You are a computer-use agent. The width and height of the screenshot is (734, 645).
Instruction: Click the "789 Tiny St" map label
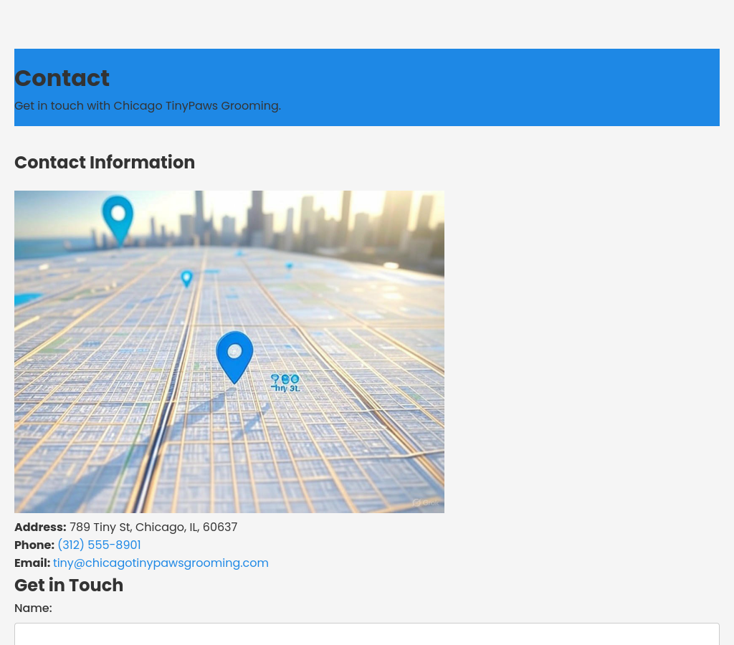[x=285, y=383]
